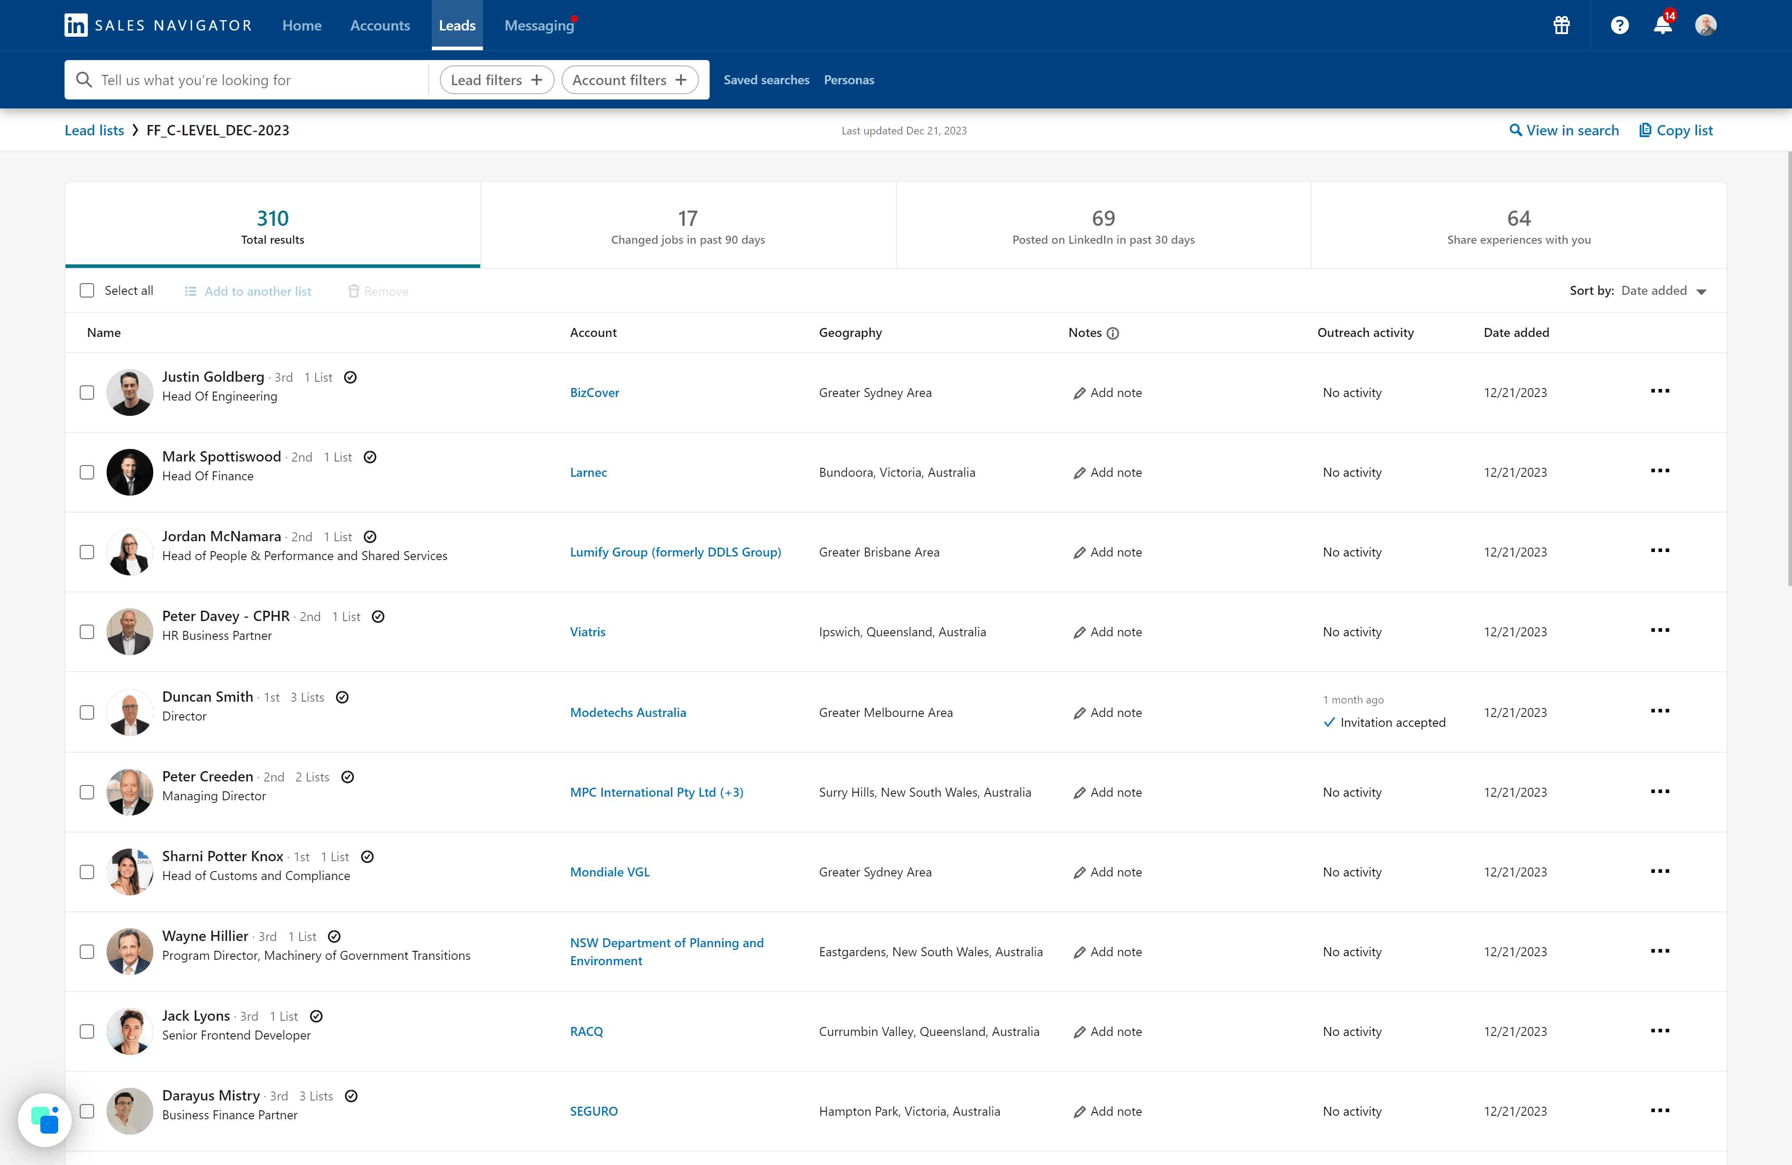The height and width of the screenshot is (1165, 1792).
Task: Go to Accounts in navigation
Action: tap(380, 26)
